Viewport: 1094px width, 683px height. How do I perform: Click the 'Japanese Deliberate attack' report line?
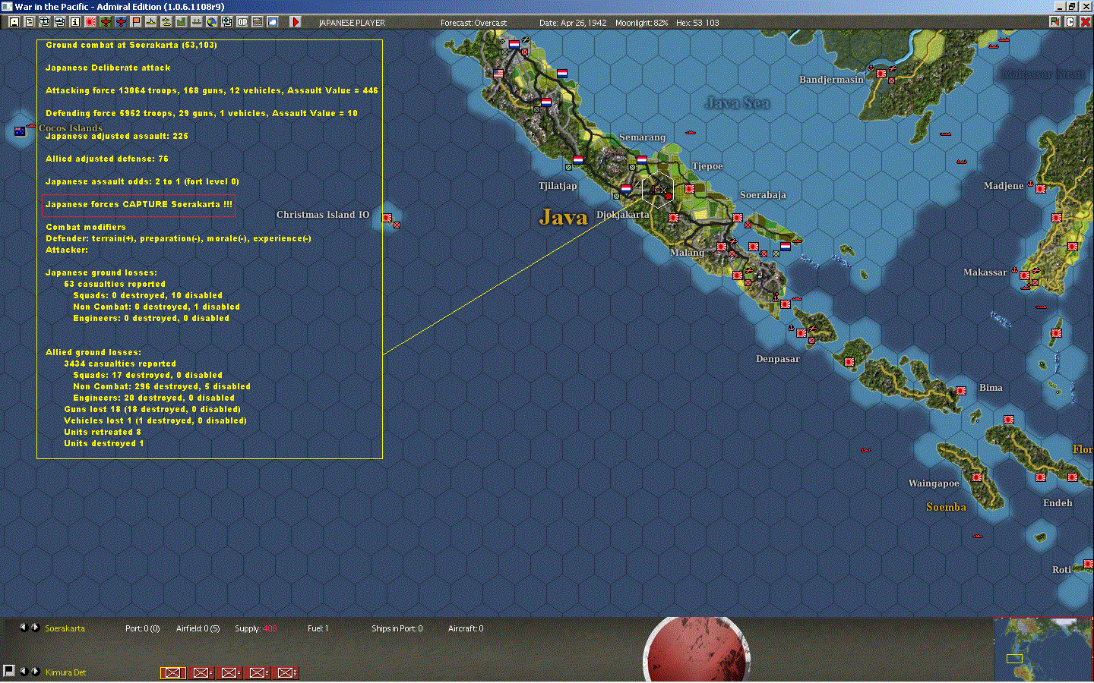coord(108,68)
